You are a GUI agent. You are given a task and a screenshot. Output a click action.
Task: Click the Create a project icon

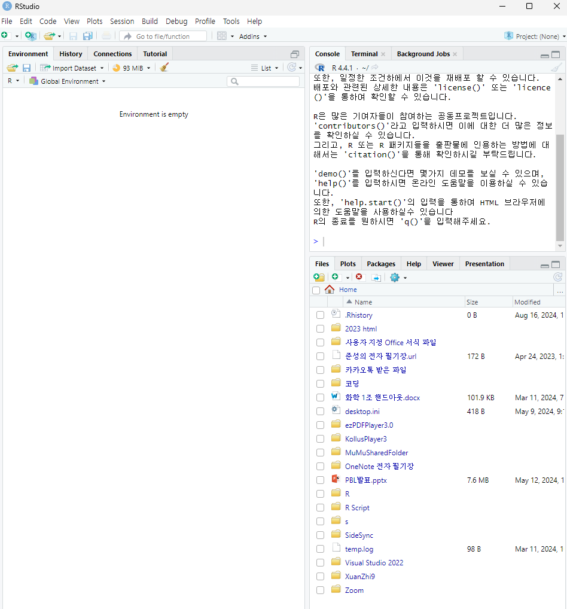pos(31,36)
